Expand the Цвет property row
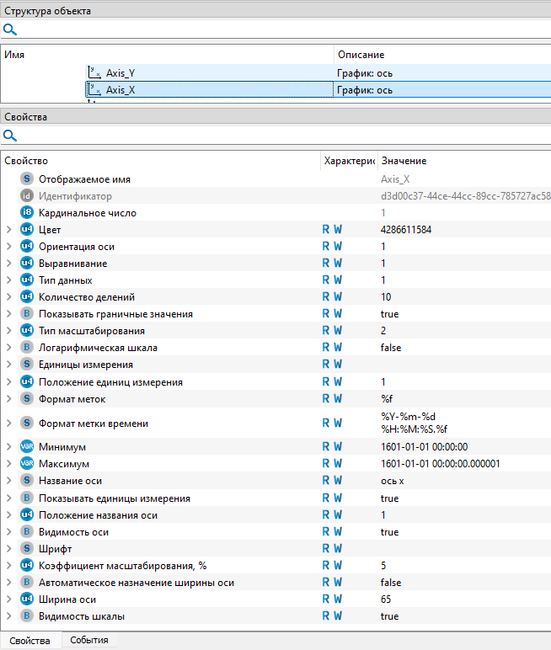Image resolution: width=551 pixels, height=650 pixels. (x=8, y=230)
